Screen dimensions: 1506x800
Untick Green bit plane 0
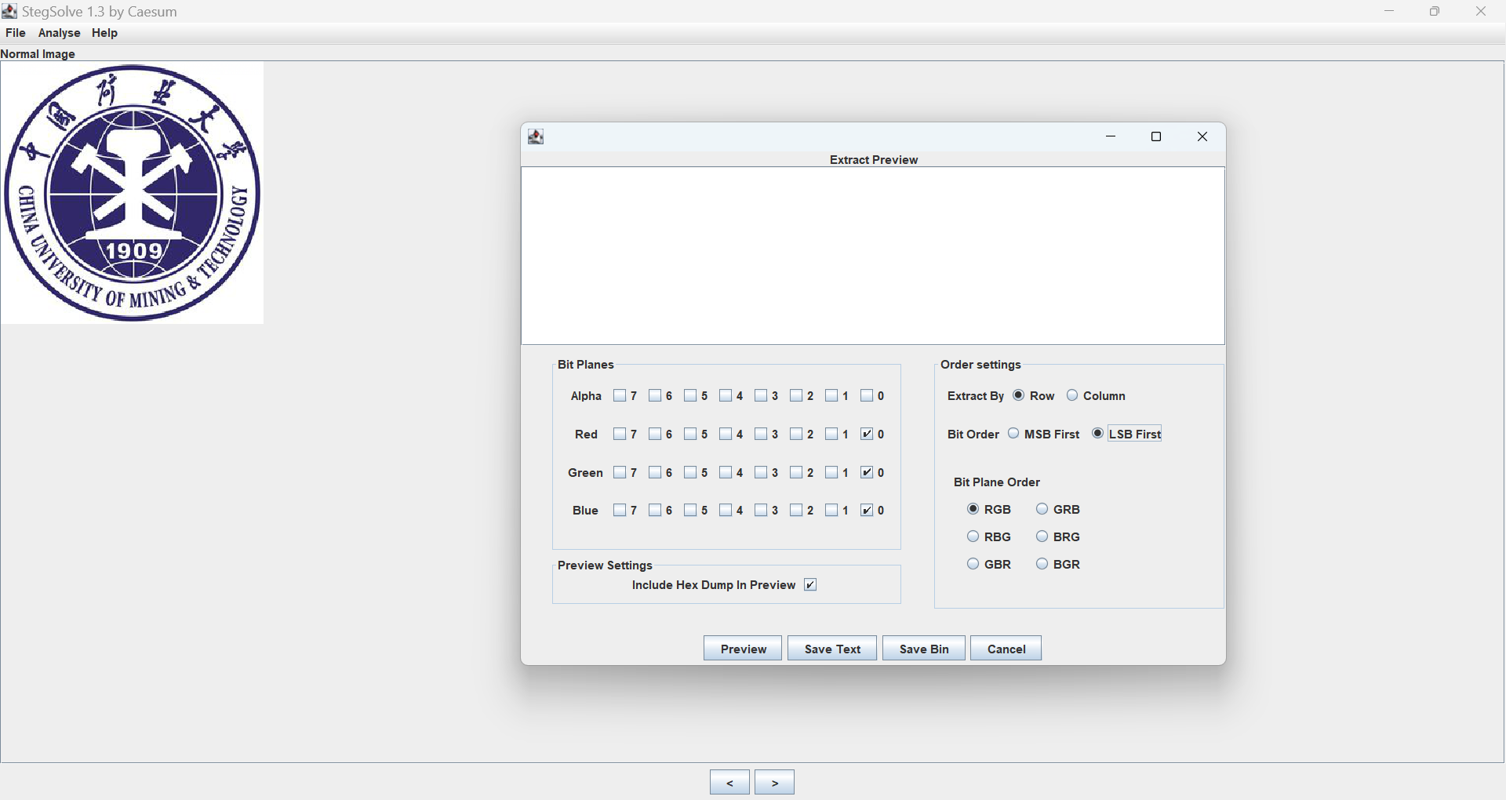[867, 472]
